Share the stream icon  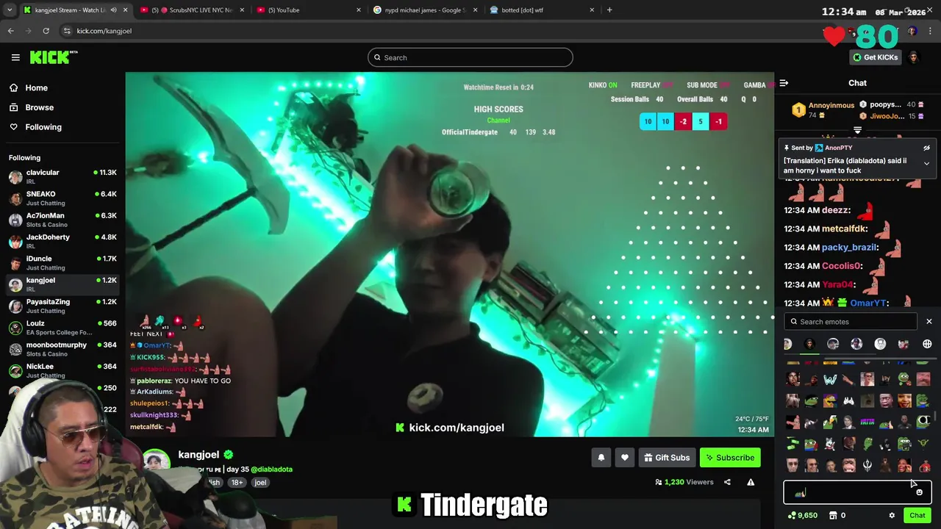point(727,482)
